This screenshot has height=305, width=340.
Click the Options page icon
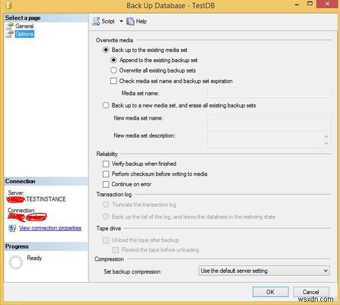10,34
